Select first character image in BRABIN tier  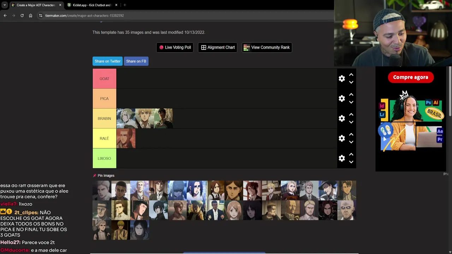coord(126,119)
